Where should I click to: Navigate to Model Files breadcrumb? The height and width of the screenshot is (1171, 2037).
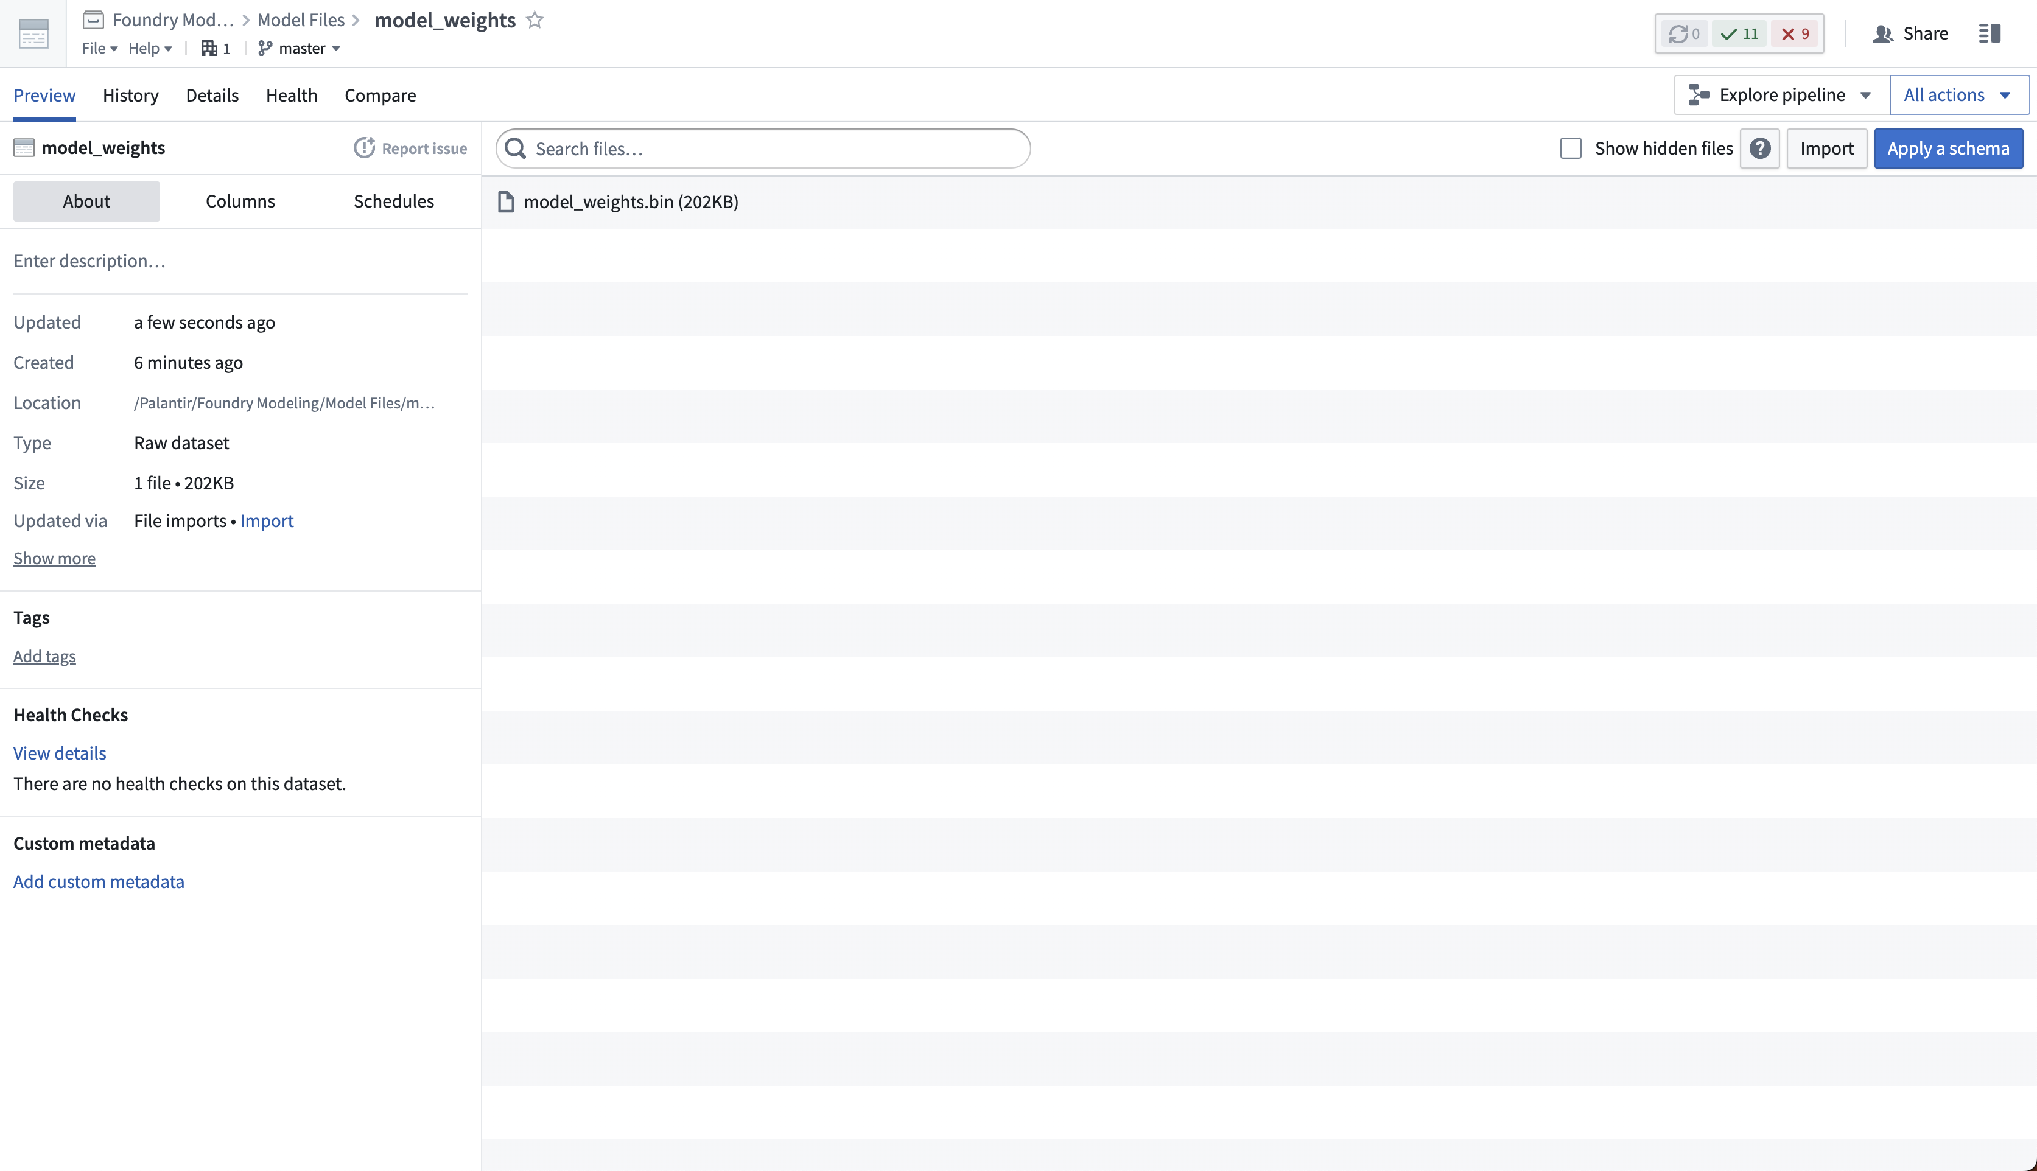[x=301, y=19]
